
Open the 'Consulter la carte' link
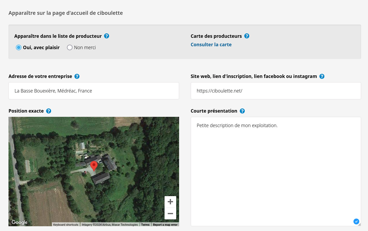pos(211,45)
